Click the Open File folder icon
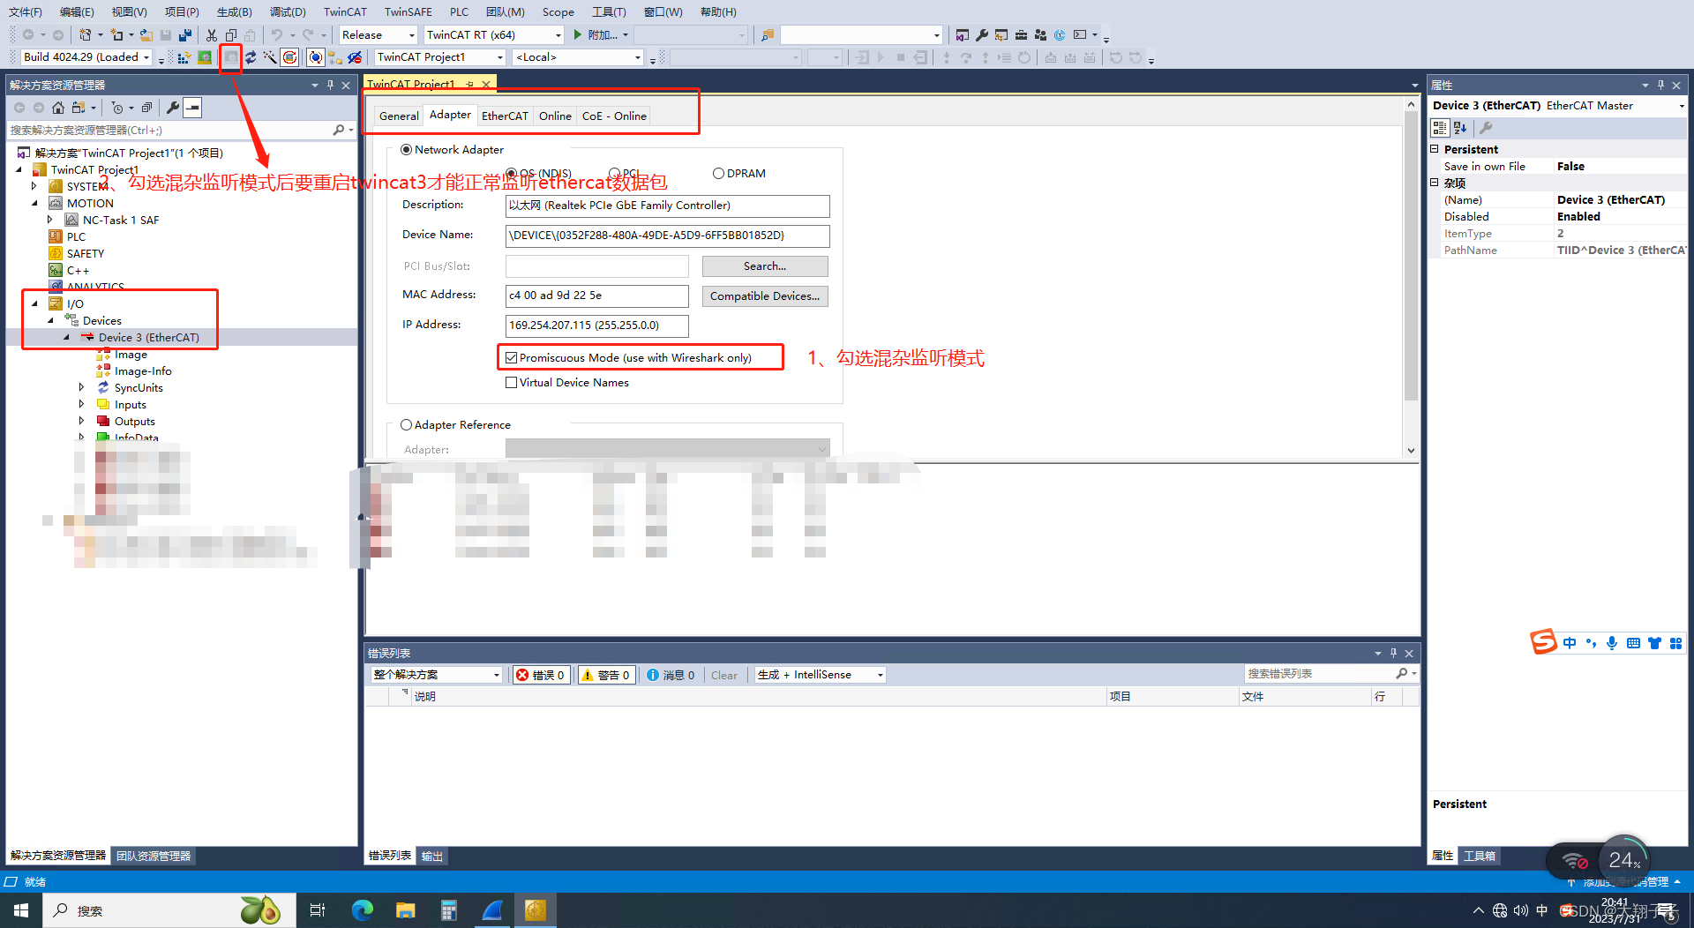1694x928 pixels. 146,35
